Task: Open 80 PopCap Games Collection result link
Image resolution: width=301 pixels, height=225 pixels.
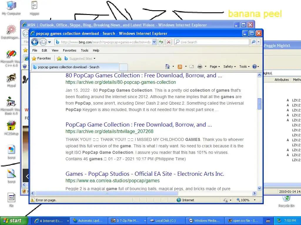Action: point(144,75)
